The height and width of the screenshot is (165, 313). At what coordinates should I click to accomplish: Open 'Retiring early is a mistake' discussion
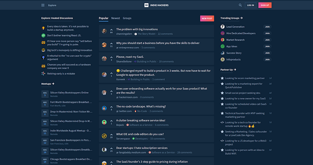61,74
